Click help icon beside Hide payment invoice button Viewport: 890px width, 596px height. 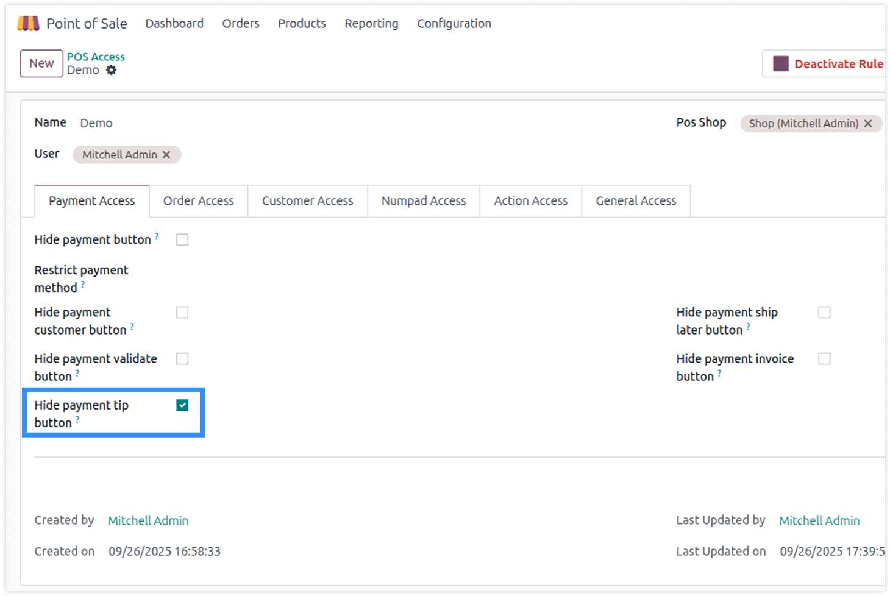[719, 373]
